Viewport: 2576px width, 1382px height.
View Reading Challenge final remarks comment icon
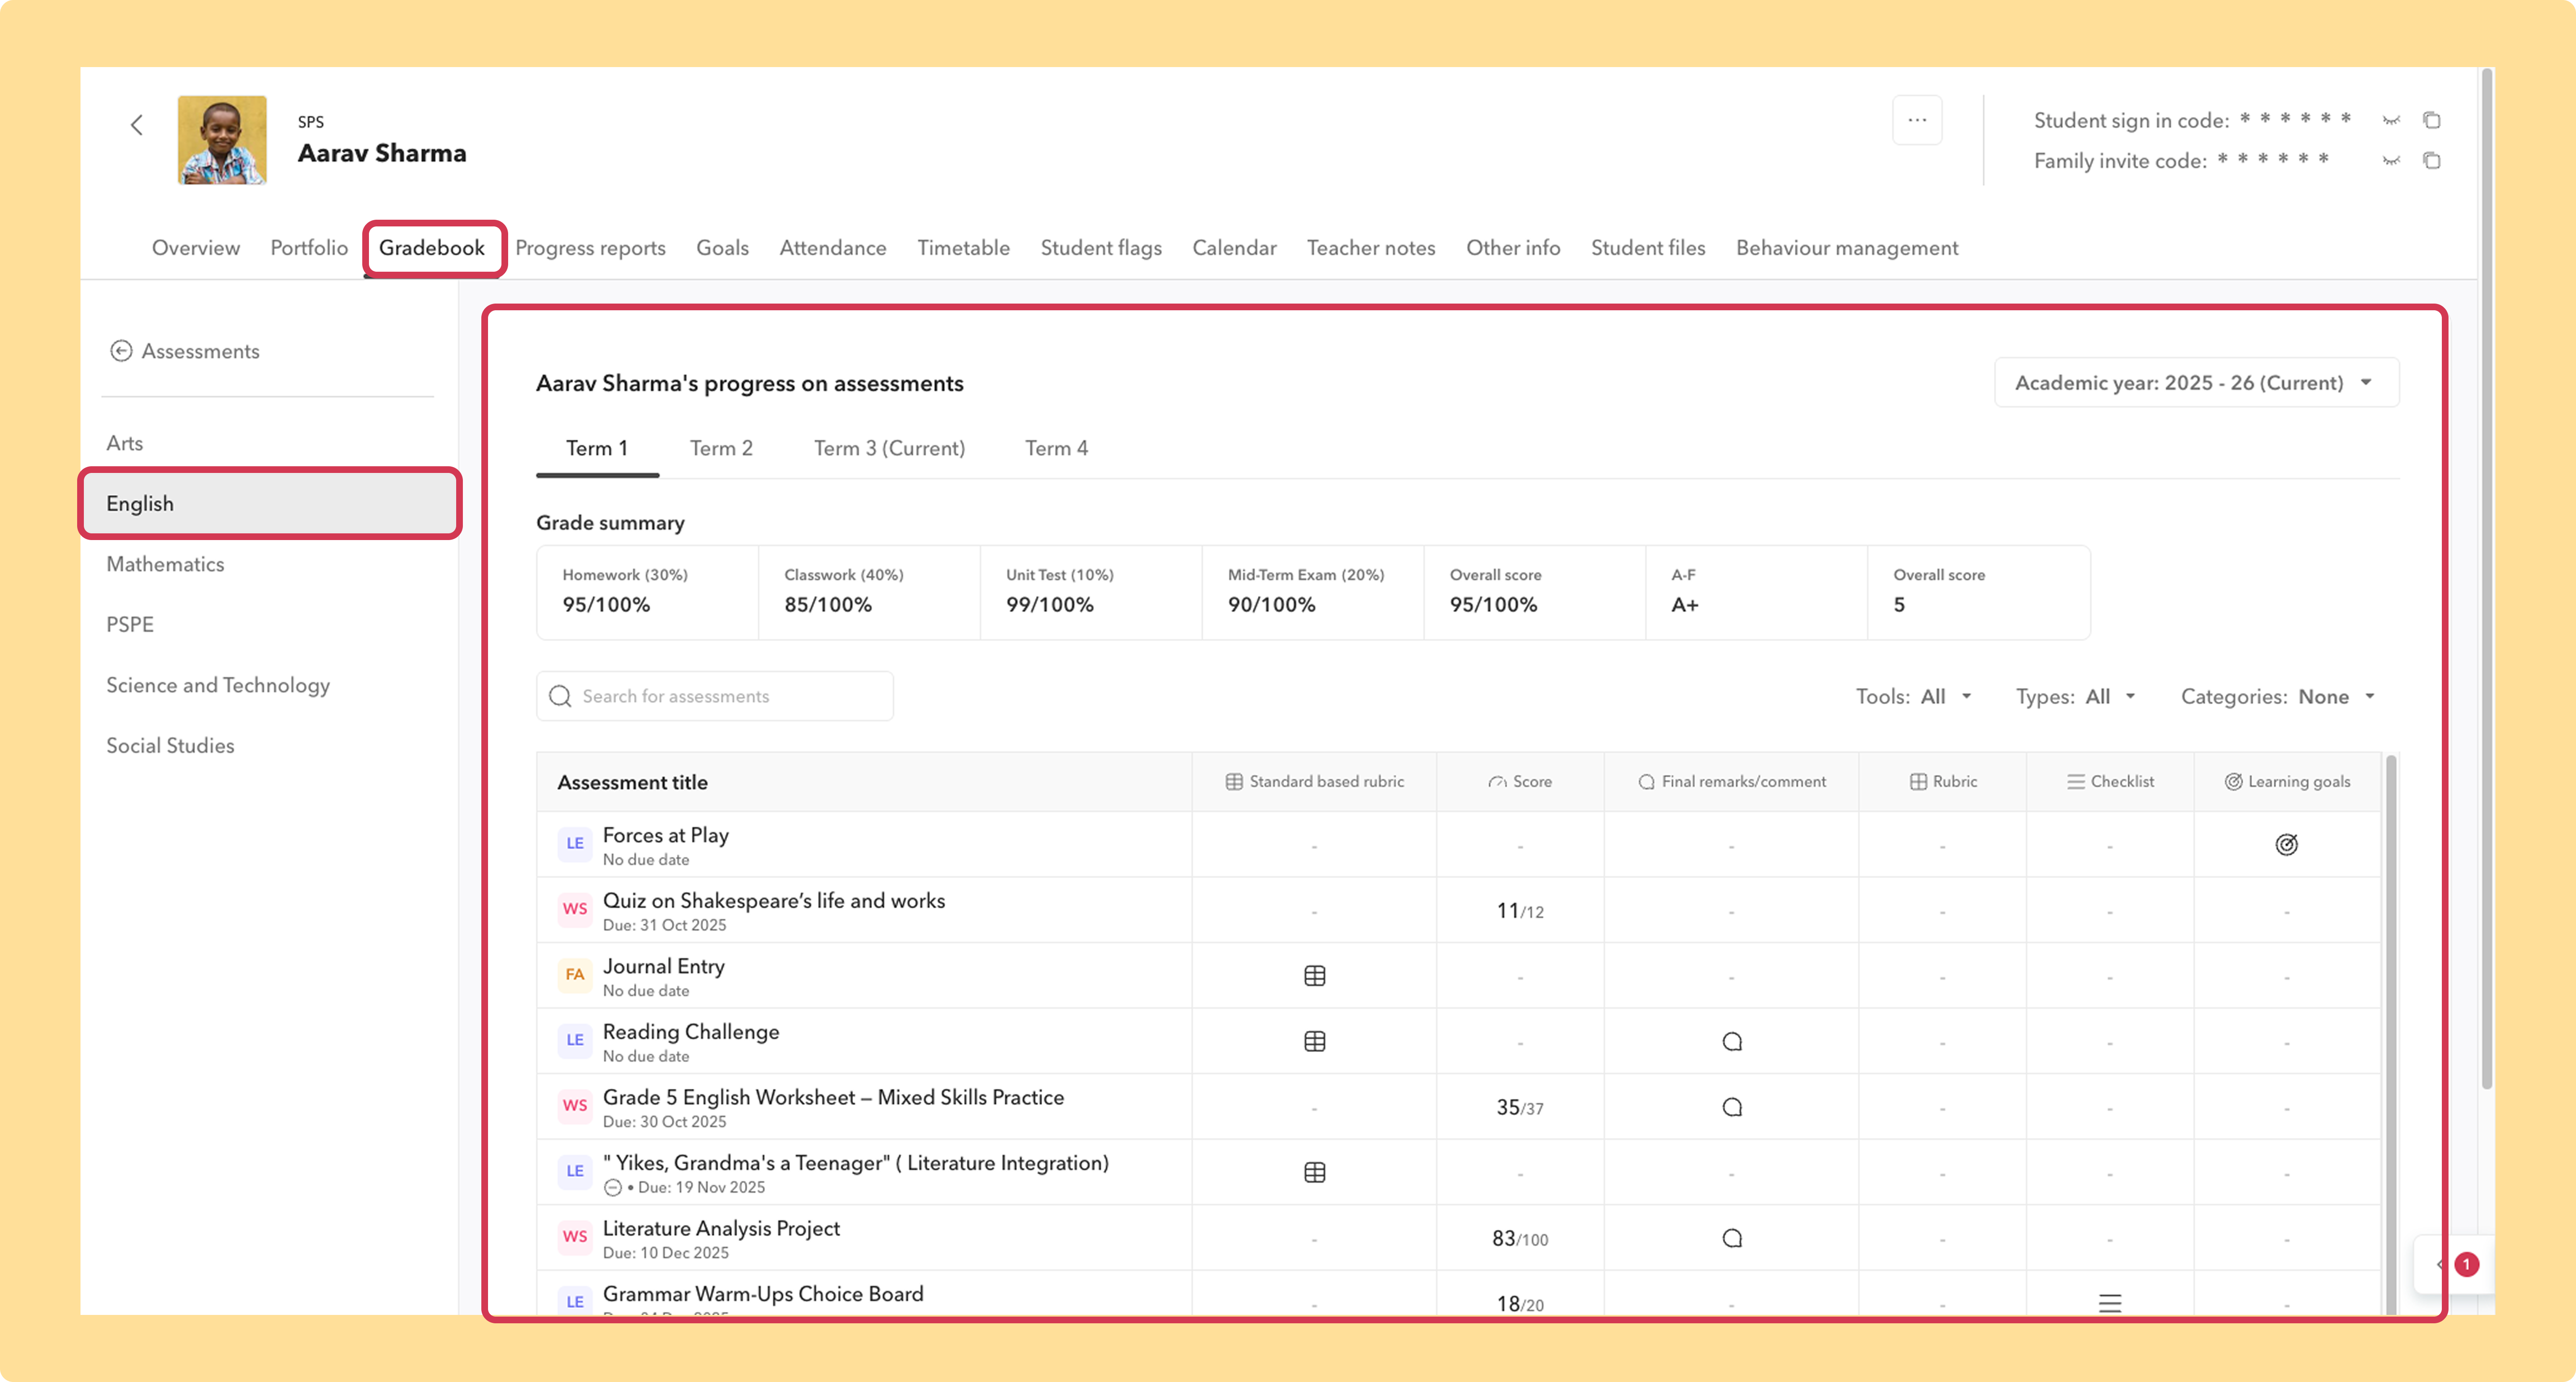(x=1732, y=1042)
